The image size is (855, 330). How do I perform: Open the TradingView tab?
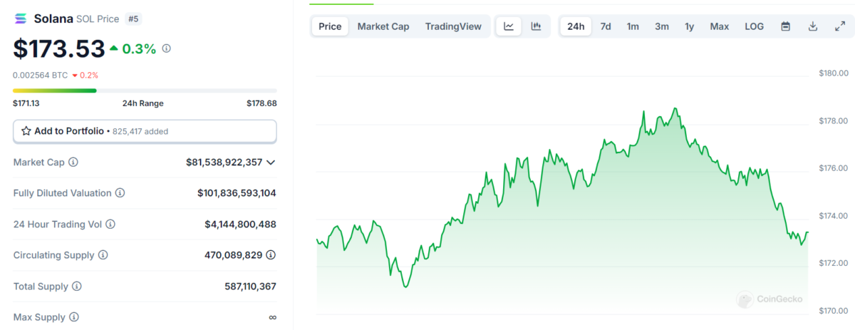[x=453, y=26]
